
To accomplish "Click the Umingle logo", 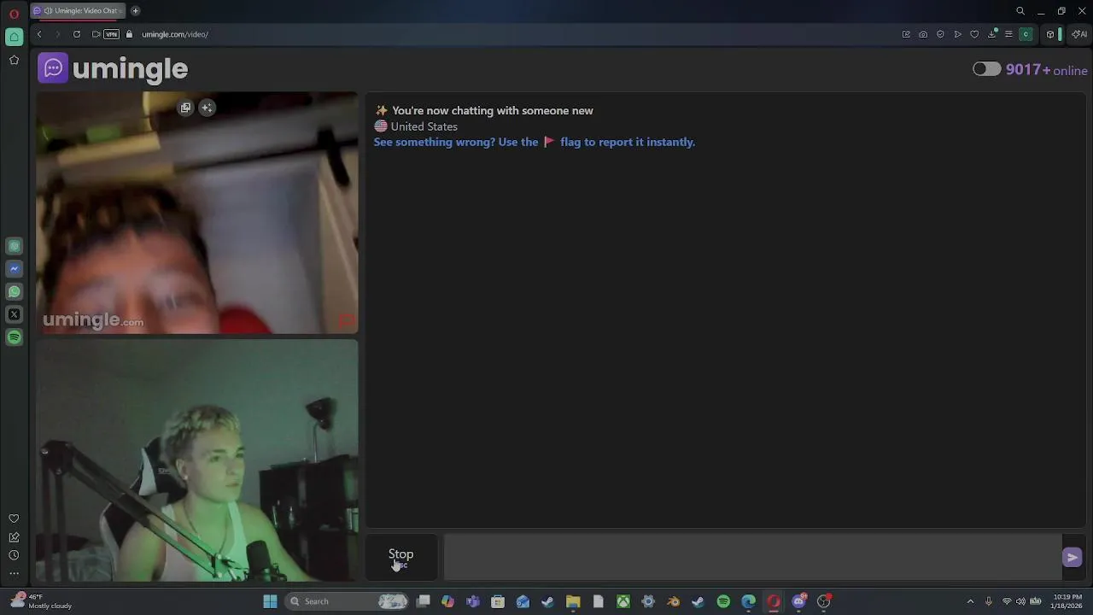I will pyautogui.click(x=113, y=68).
